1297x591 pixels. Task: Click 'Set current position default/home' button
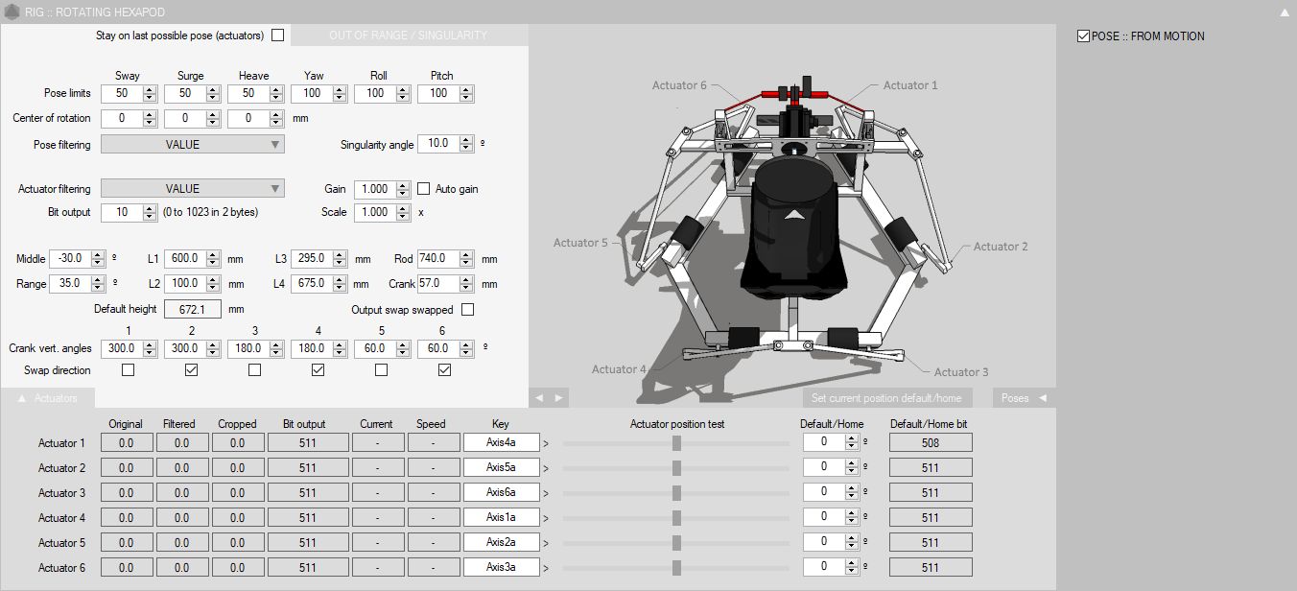point(887,398)
